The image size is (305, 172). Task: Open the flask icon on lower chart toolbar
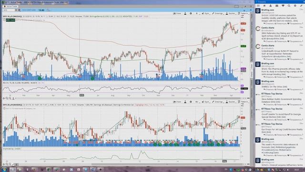pyautogui.click(x=185, y=102)
